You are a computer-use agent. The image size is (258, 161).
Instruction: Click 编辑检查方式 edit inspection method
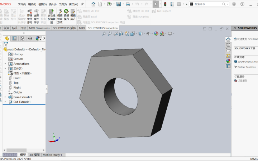[60, 16]
